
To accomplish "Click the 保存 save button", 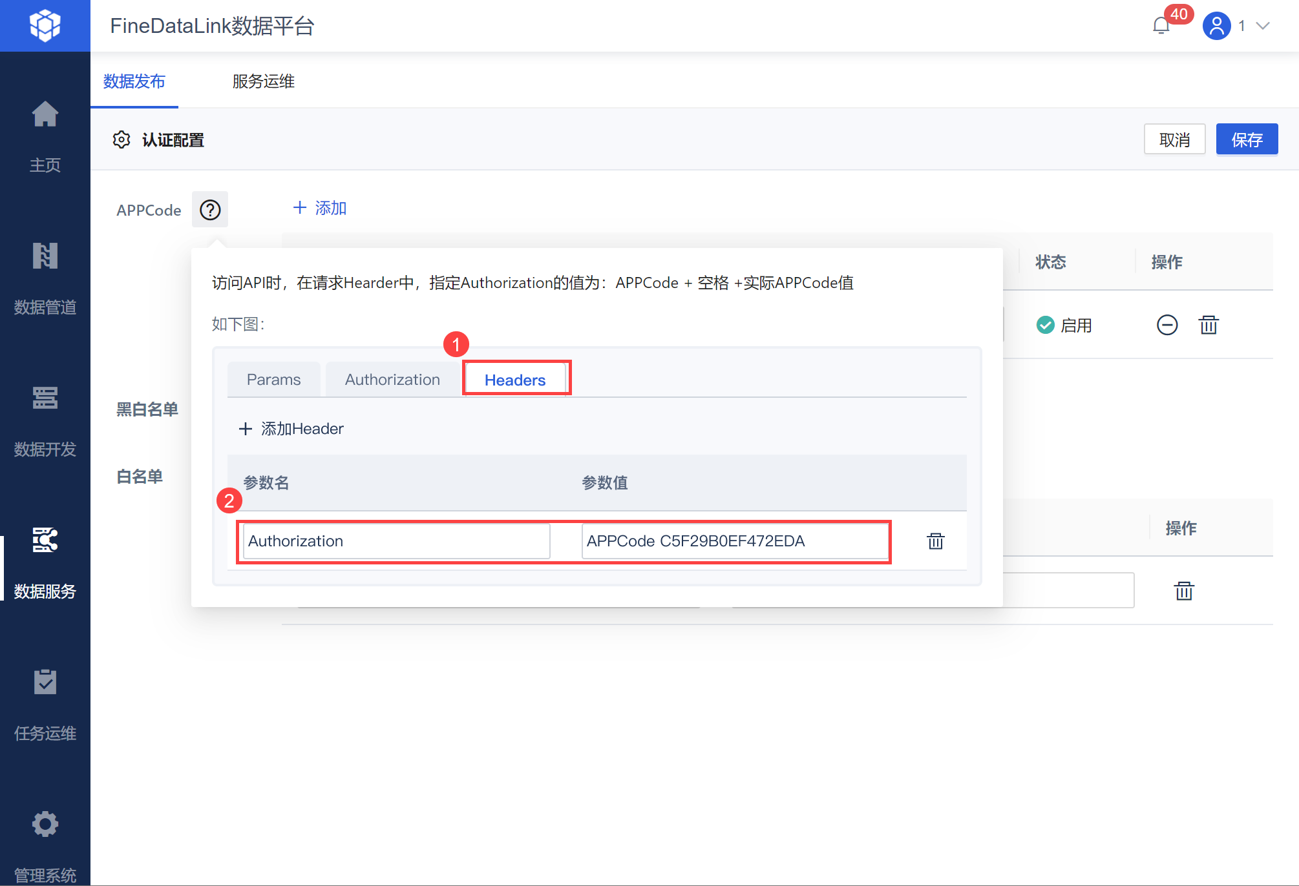I will [x=1246, y=139].
